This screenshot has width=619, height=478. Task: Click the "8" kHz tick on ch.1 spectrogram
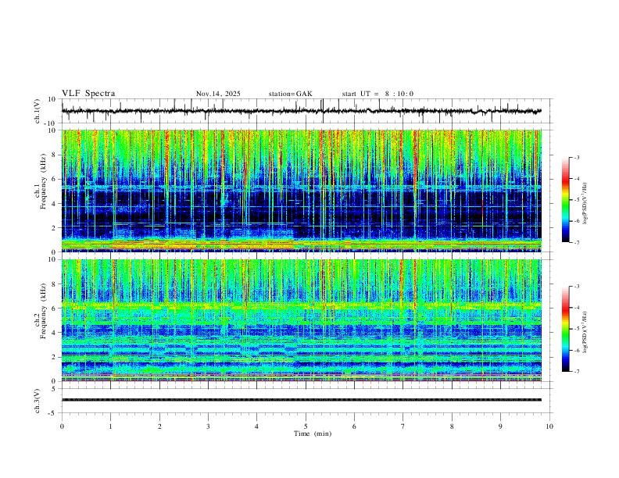[55, 155]
